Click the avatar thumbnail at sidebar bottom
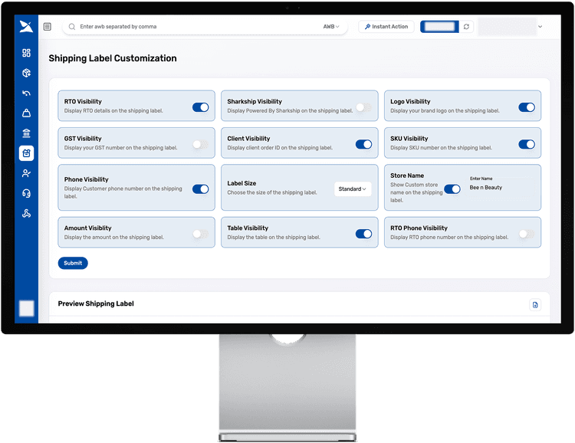 tap(26, 308)
